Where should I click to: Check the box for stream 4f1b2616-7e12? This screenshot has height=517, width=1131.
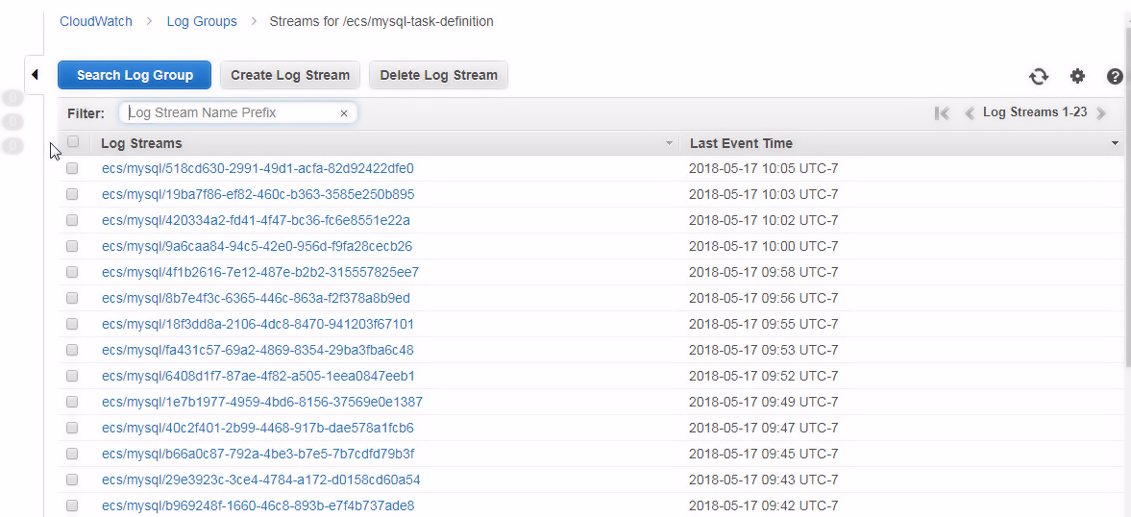[72, 273]
